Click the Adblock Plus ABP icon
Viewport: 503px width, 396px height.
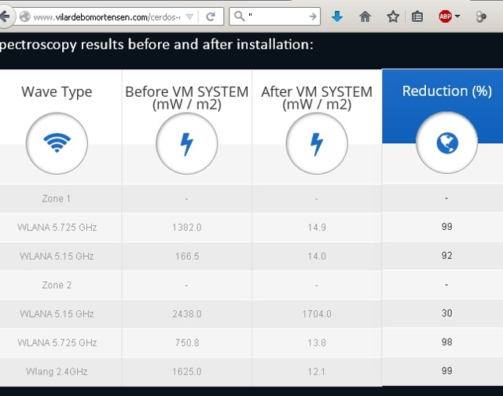click(x=446, y=17)
